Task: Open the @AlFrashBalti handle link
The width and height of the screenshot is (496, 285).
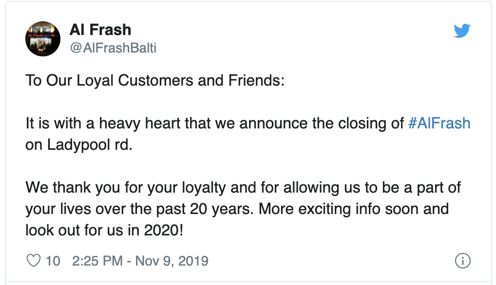Action: point(113,48)
